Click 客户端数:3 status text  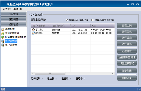[37, 79]
